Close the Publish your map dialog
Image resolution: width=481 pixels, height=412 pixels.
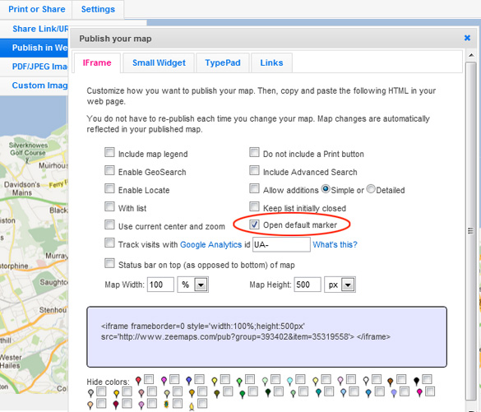tap(467, 38)
